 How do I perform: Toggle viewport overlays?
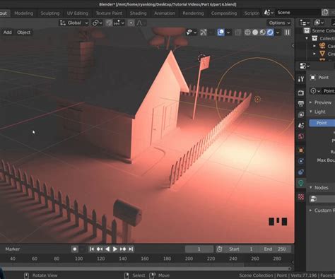[221, 32]
